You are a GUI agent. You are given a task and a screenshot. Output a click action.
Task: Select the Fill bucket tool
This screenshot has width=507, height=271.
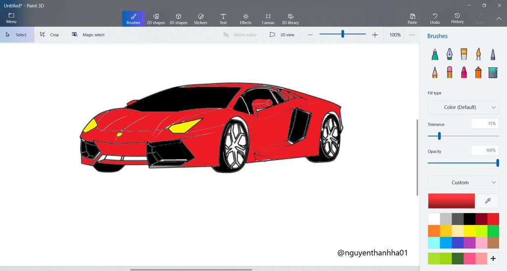tap(493, 72)
